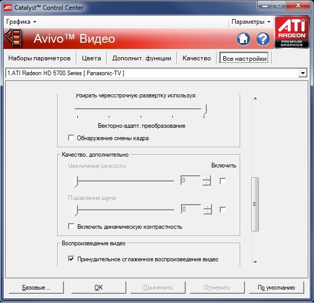The image size is (314, 303).
Task: Switch to Наборы параметров tab
Action: point(40,58)
